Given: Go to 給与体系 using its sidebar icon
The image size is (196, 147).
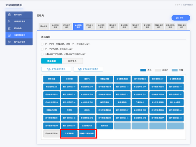Looking at the screenshot, I should (x=9, y=28).
